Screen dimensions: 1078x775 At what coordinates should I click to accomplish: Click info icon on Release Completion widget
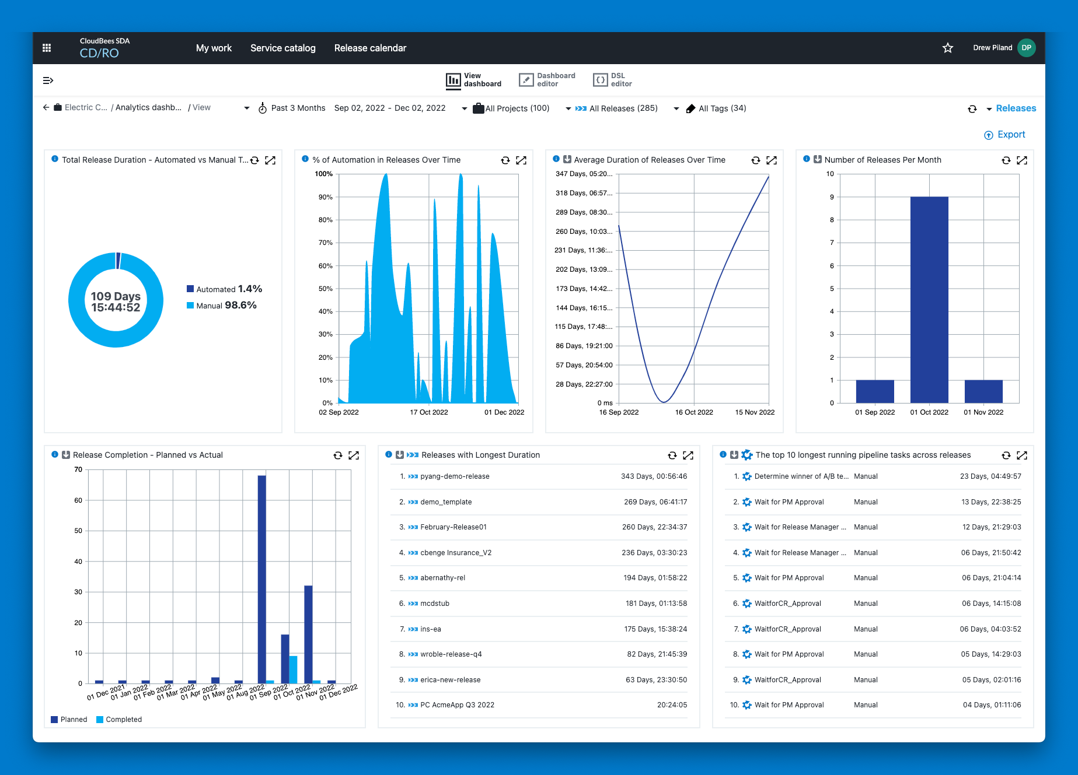click(x=55, y=455)
